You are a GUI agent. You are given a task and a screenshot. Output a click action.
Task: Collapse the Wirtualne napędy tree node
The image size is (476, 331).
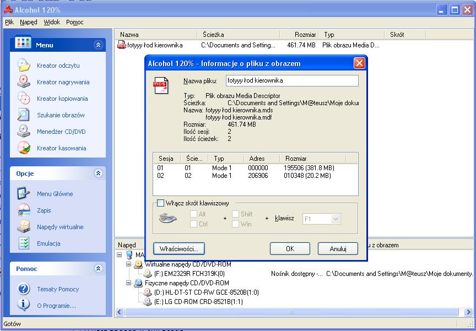[129, 264]
